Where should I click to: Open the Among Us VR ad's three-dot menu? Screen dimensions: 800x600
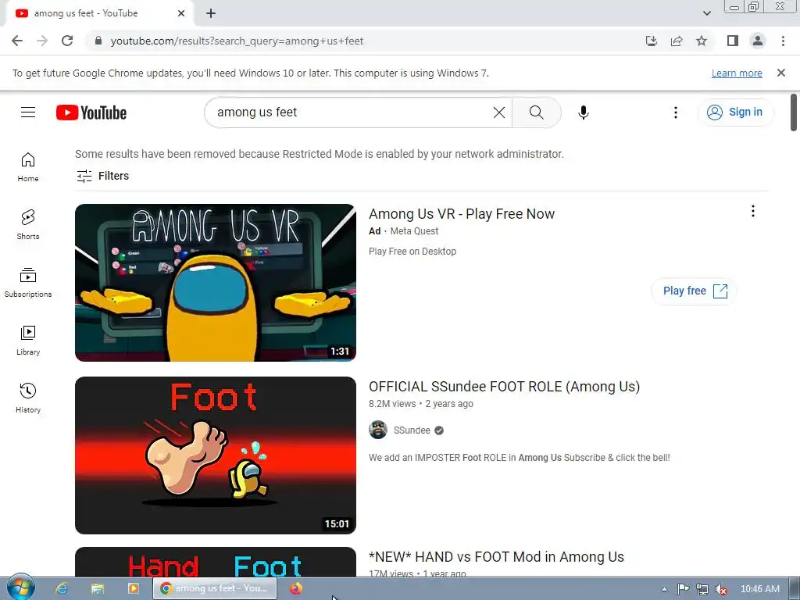752,211
